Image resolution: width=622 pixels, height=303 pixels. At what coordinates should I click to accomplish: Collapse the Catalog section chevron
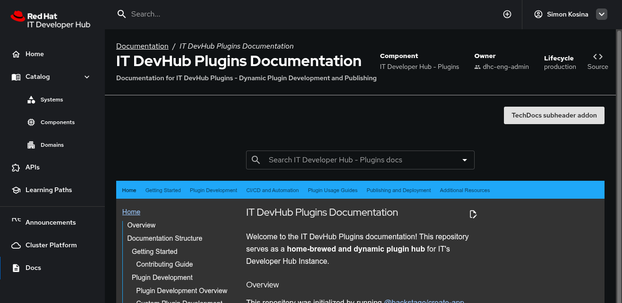click(x=87, y=77)
